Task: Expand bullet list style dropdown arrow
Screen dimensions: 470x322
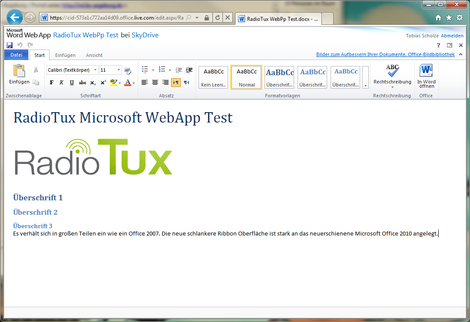Action: point(153,70)
